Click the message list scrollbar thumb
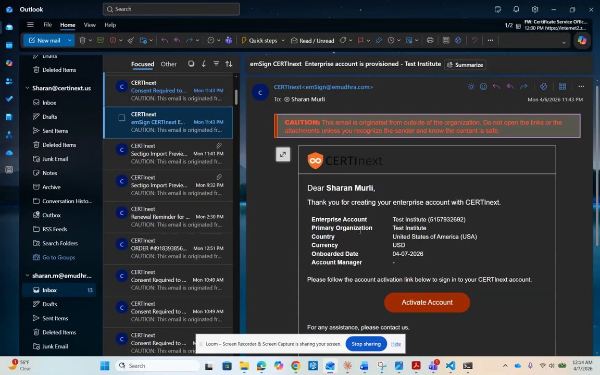600x375 pixels. pyautogui.click(x=236, y=97)
